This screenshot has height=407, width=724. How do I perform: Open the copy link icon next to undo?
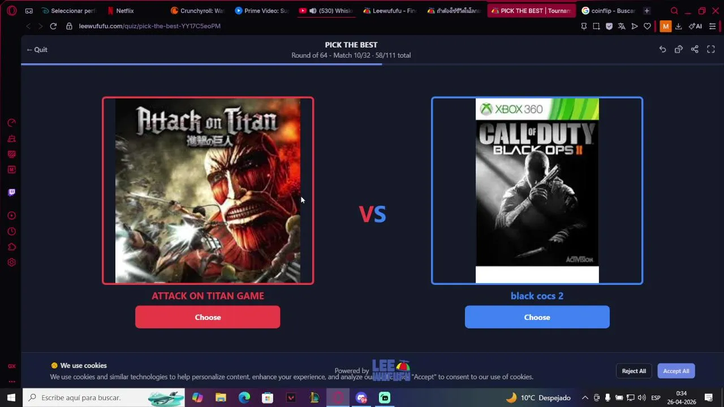(x=678, y=50)
